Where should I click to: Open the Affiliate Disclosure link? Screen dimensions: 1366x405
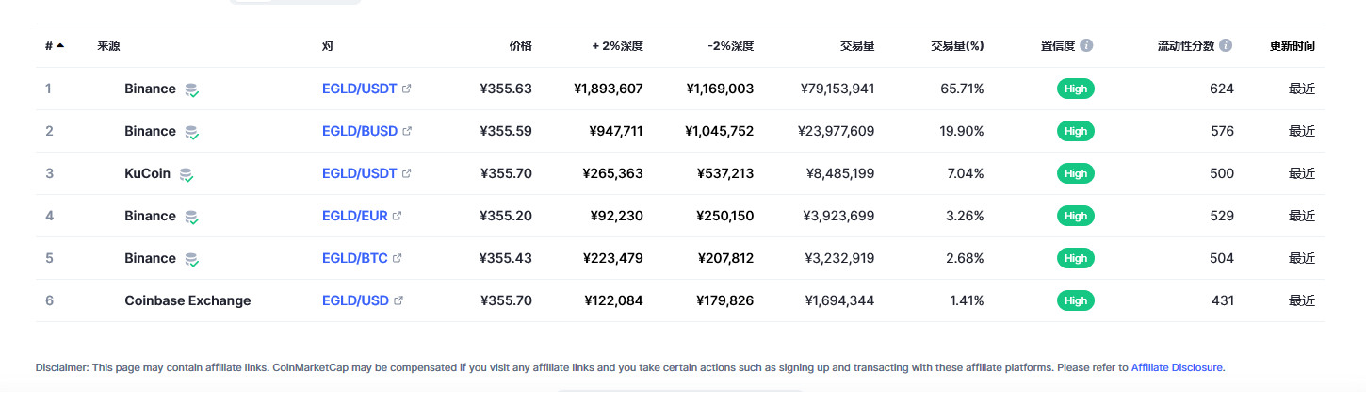click(1177, 367)
